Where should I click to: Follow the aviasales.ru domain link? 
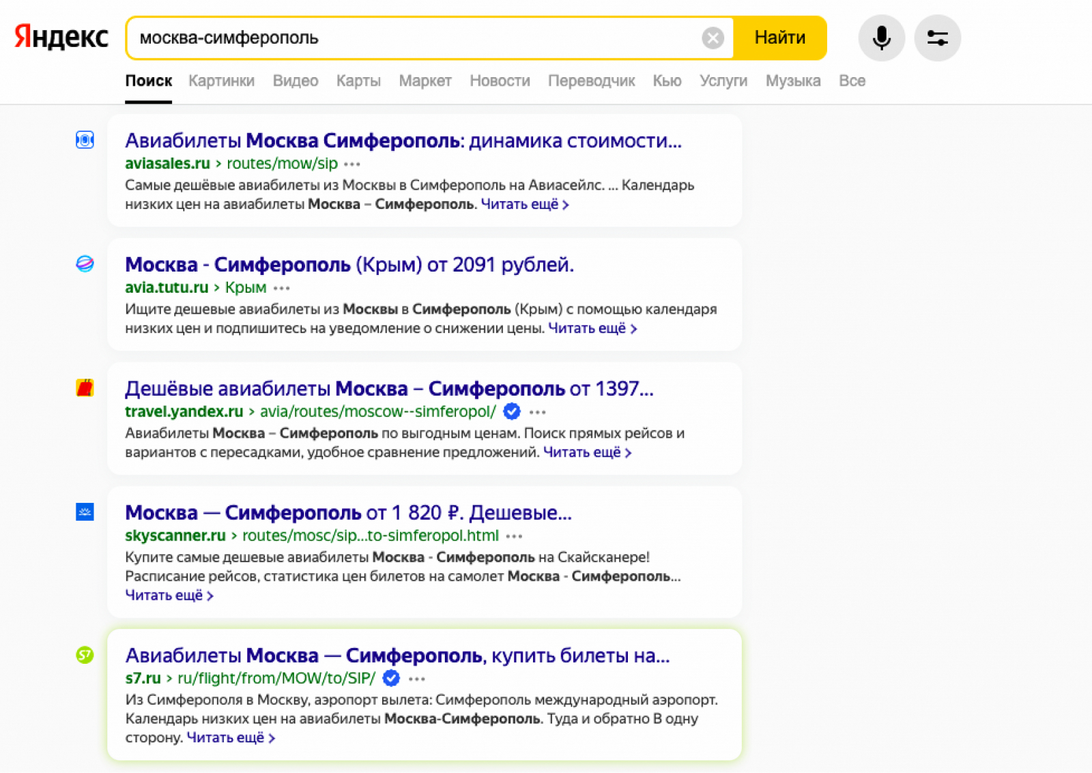(167, 164)
